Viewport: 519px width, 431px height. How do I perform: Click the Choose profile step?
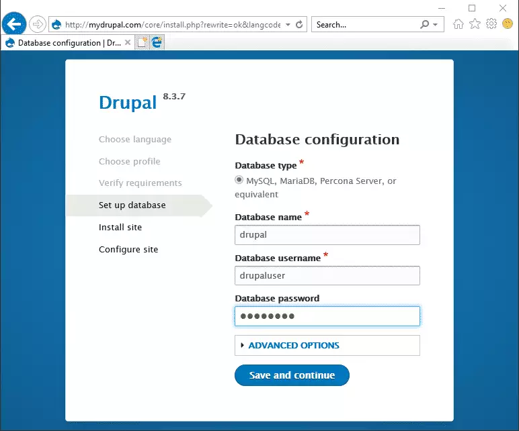point(130,161)
